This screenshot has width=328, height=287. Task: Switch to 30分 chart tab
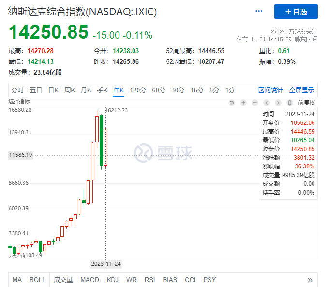point(178,90)
